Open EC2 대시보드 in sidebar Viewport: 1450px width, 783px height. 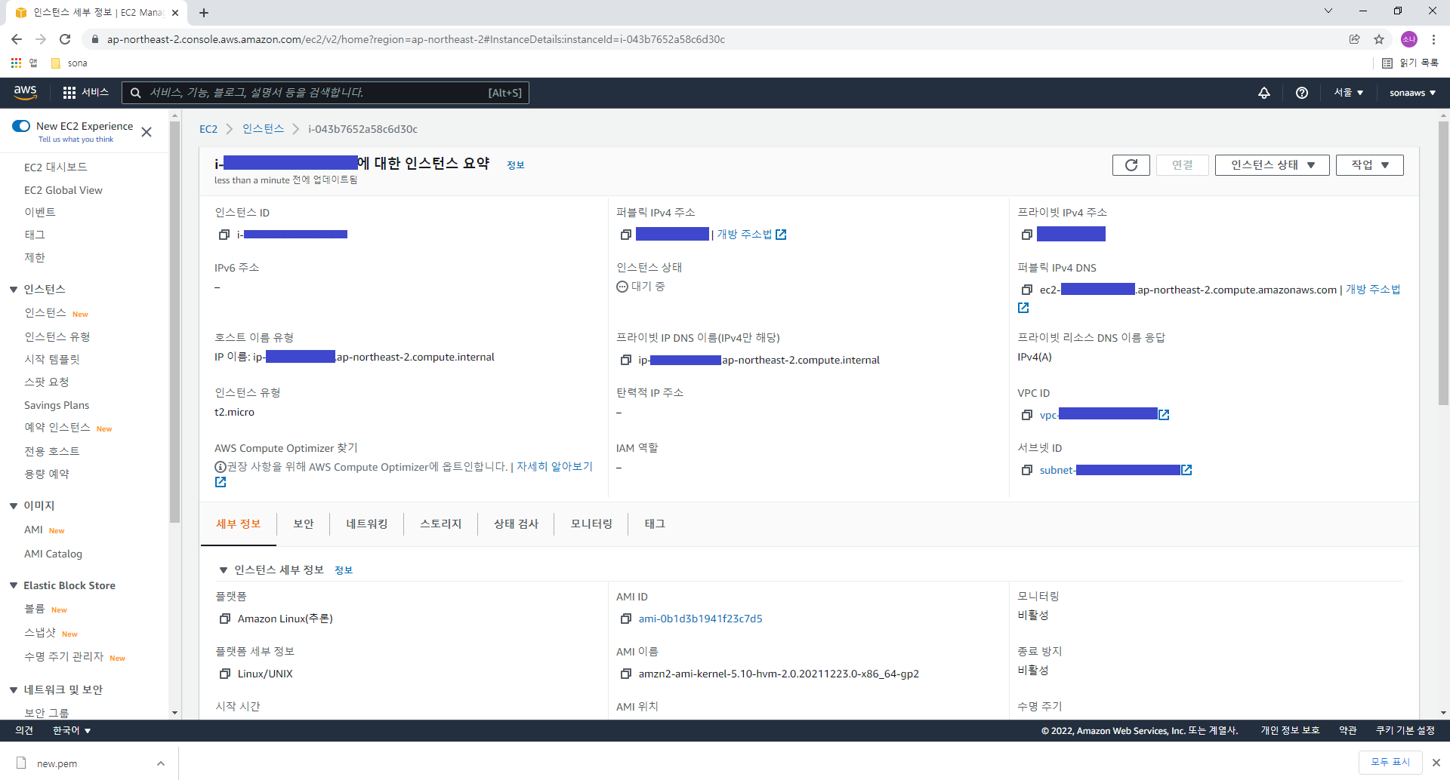(x=56, y=167)
